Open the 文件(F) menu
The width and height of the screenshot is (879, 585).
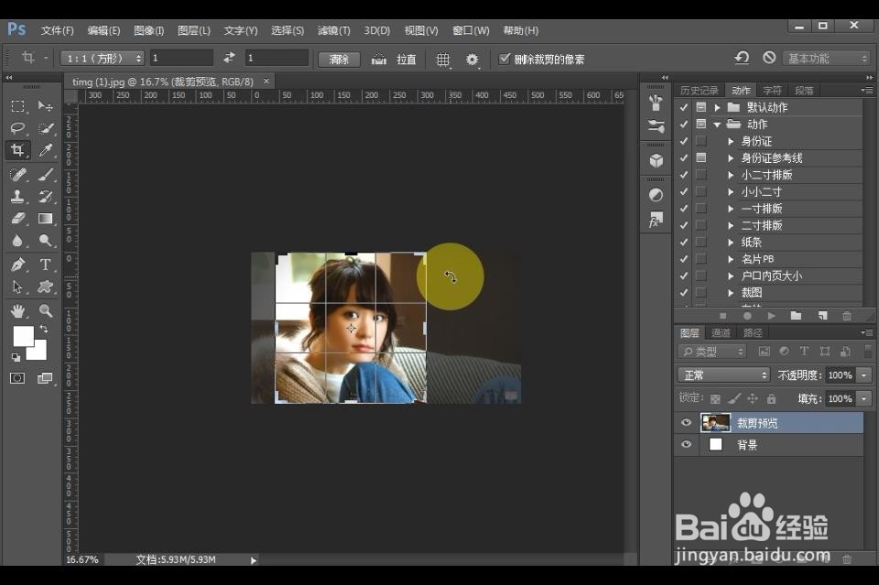pyautogui.click(x=57, y=30)
